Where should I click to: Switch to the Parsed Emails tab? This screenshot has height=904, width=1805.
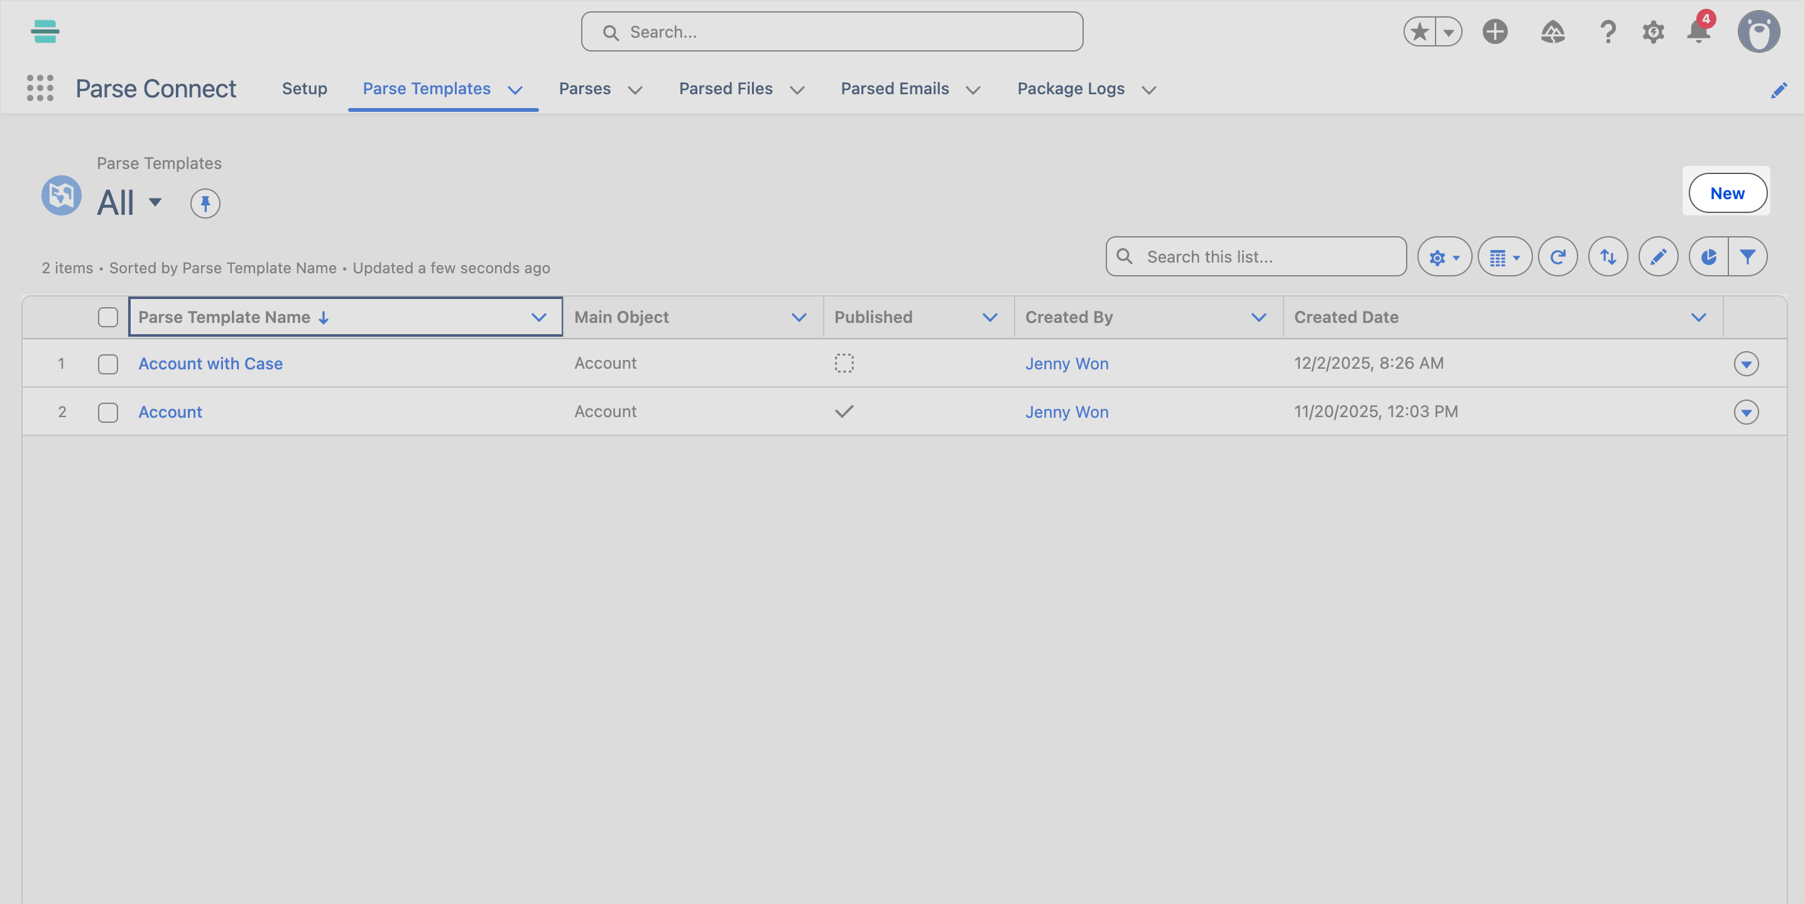(895, 89)
